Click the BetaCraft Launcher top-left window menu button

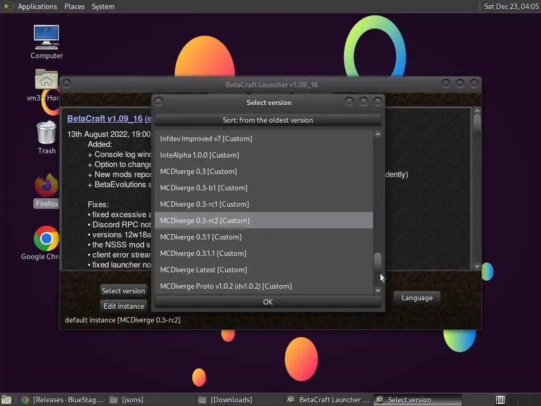[67, 84]
